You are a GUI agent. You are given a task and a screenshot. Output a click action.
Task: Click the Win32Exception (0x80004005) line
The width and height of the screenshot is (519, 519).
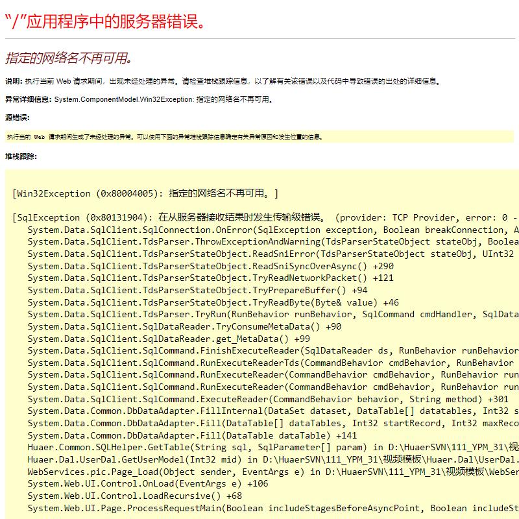click(x=145, y=193)
